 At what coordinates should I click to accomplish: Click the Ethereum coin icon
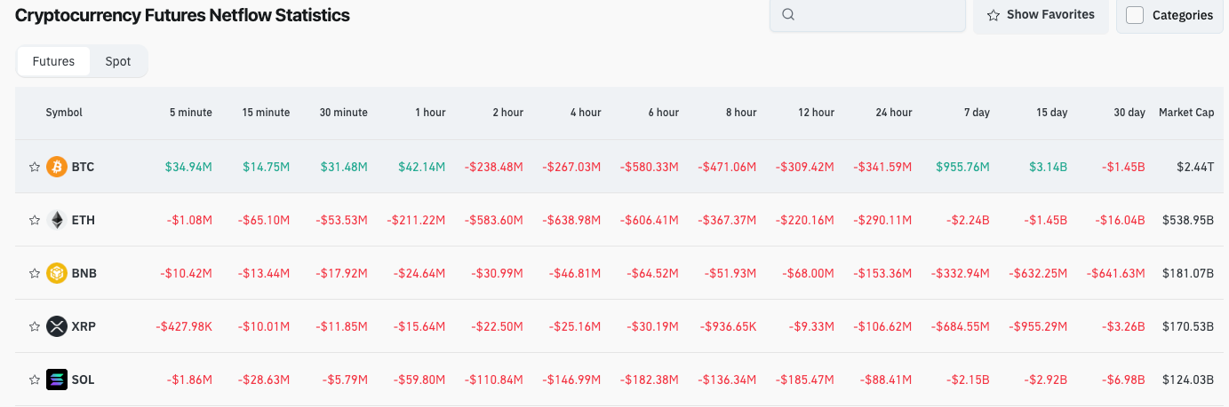pyautogui.click(x=57, y=220)
